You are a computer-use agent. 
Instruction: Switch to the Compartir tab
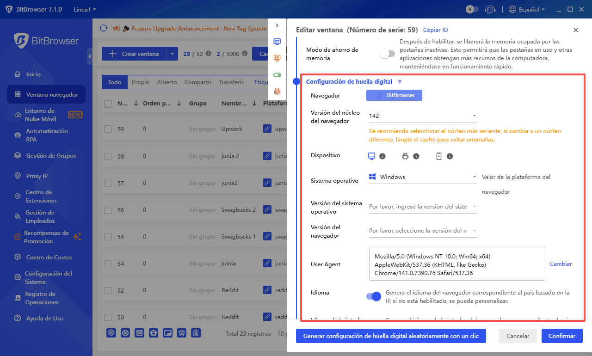pyautogui.click(x=198, y=82)
